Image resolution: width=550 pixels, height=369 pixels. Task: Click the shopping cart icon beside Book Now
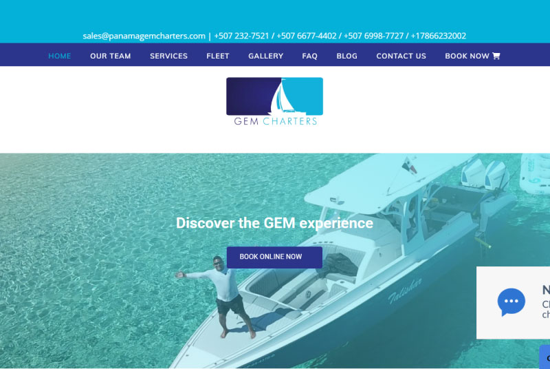pos(496,56)
